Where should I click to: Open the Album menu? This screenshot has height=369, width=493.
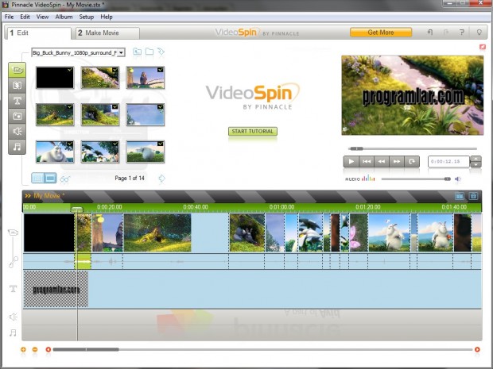click(64, 17)
